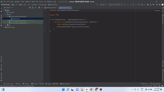164x92 pixels.
Task: Open the Refactor menu
Action: click(x=28, y=2)
